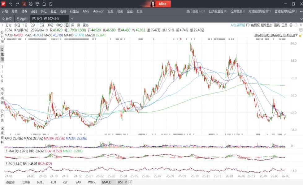
Task: Click the 超级叠加 button
Action: [x=267, y=25]
